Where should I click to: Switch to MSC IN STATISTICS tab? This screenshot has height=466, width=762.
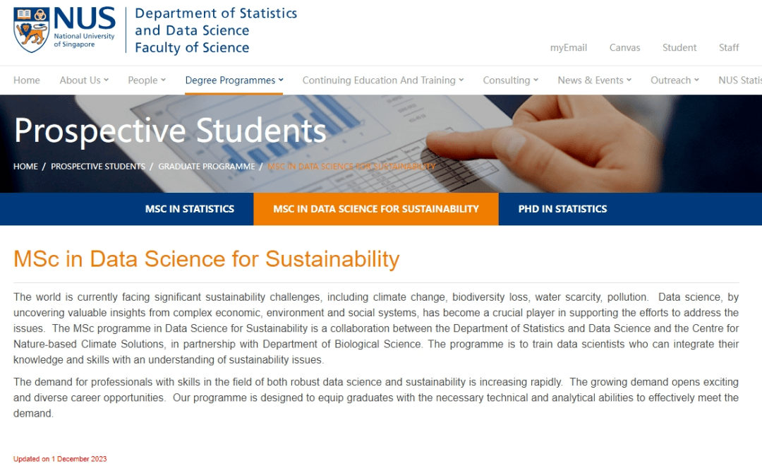190,209
